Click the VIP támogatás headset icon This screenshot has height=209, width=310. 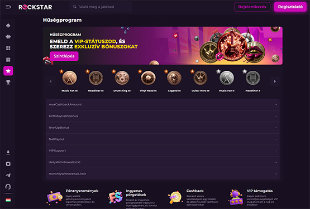click(236, 197)
